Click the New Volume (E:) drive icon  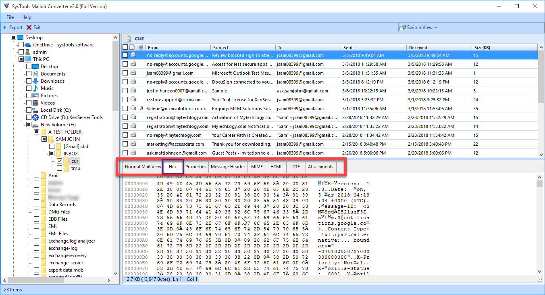[x=35, y=125]
